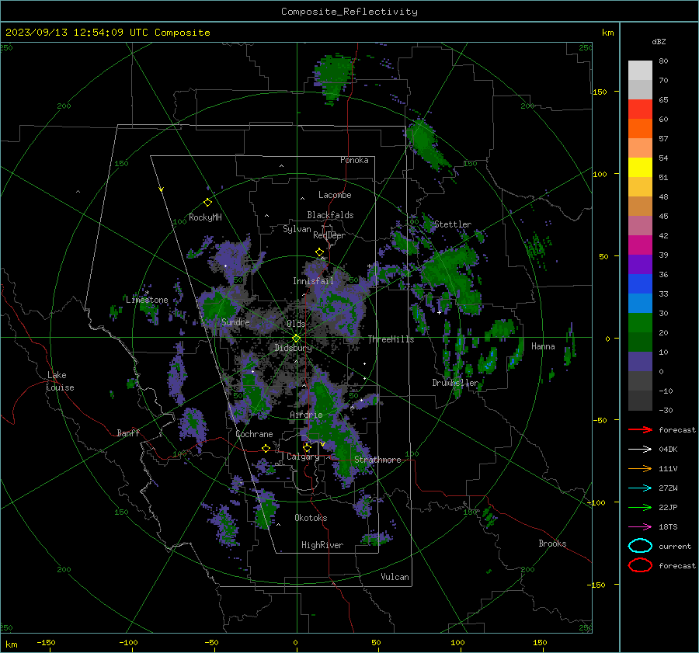Click the RedDeer city label
Viewport: 699px width, 653px height.
[x=329, y=235]
